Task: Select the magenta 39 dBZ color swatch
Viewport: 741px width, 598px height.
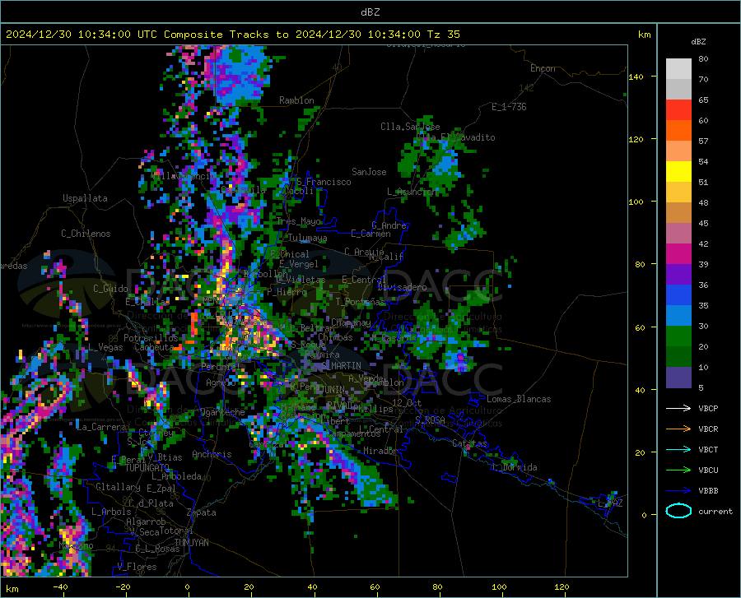Action: 678,254
